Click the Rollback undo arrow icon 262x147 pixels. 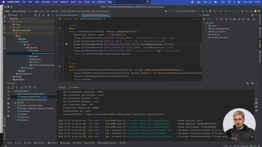coord(246,11)
